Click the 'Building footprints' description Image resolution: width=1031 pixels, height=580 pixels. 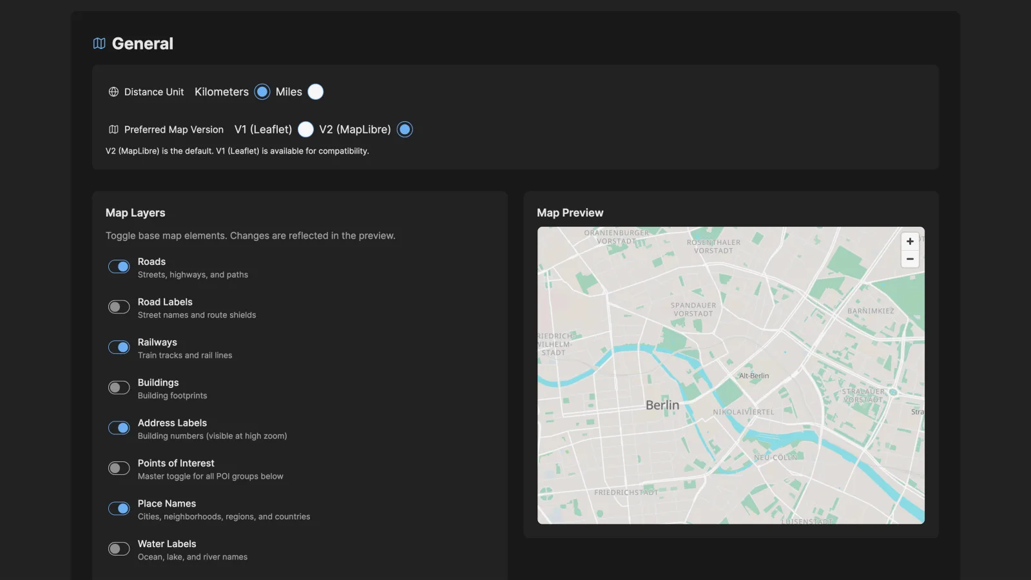172,396
